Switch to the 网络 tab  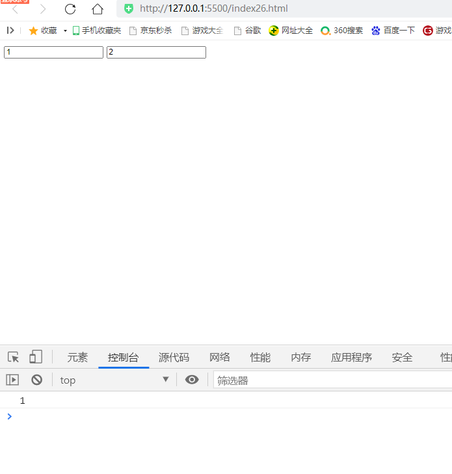pyautogui.click(x=220, y=358)
